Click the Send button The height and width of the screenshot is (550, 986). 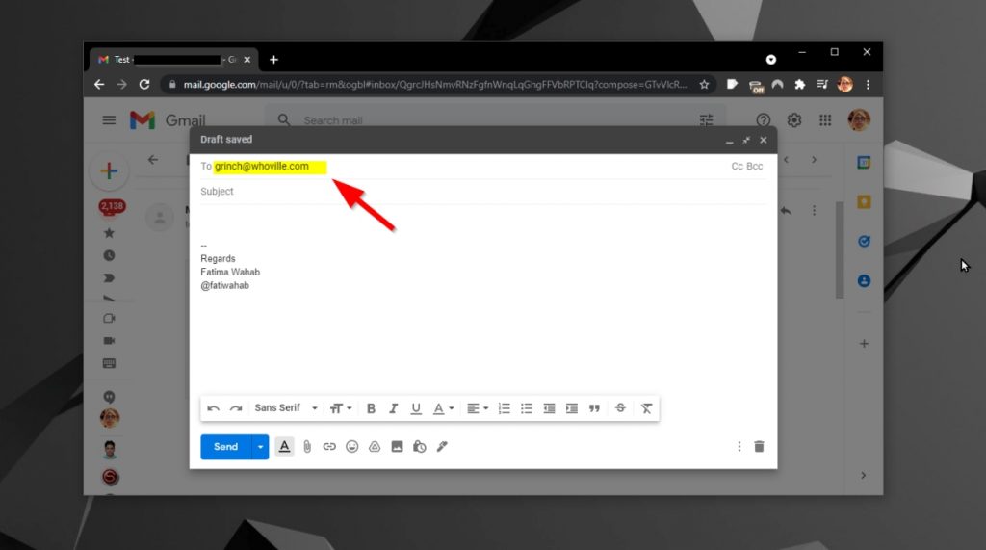tap(225, 447)
